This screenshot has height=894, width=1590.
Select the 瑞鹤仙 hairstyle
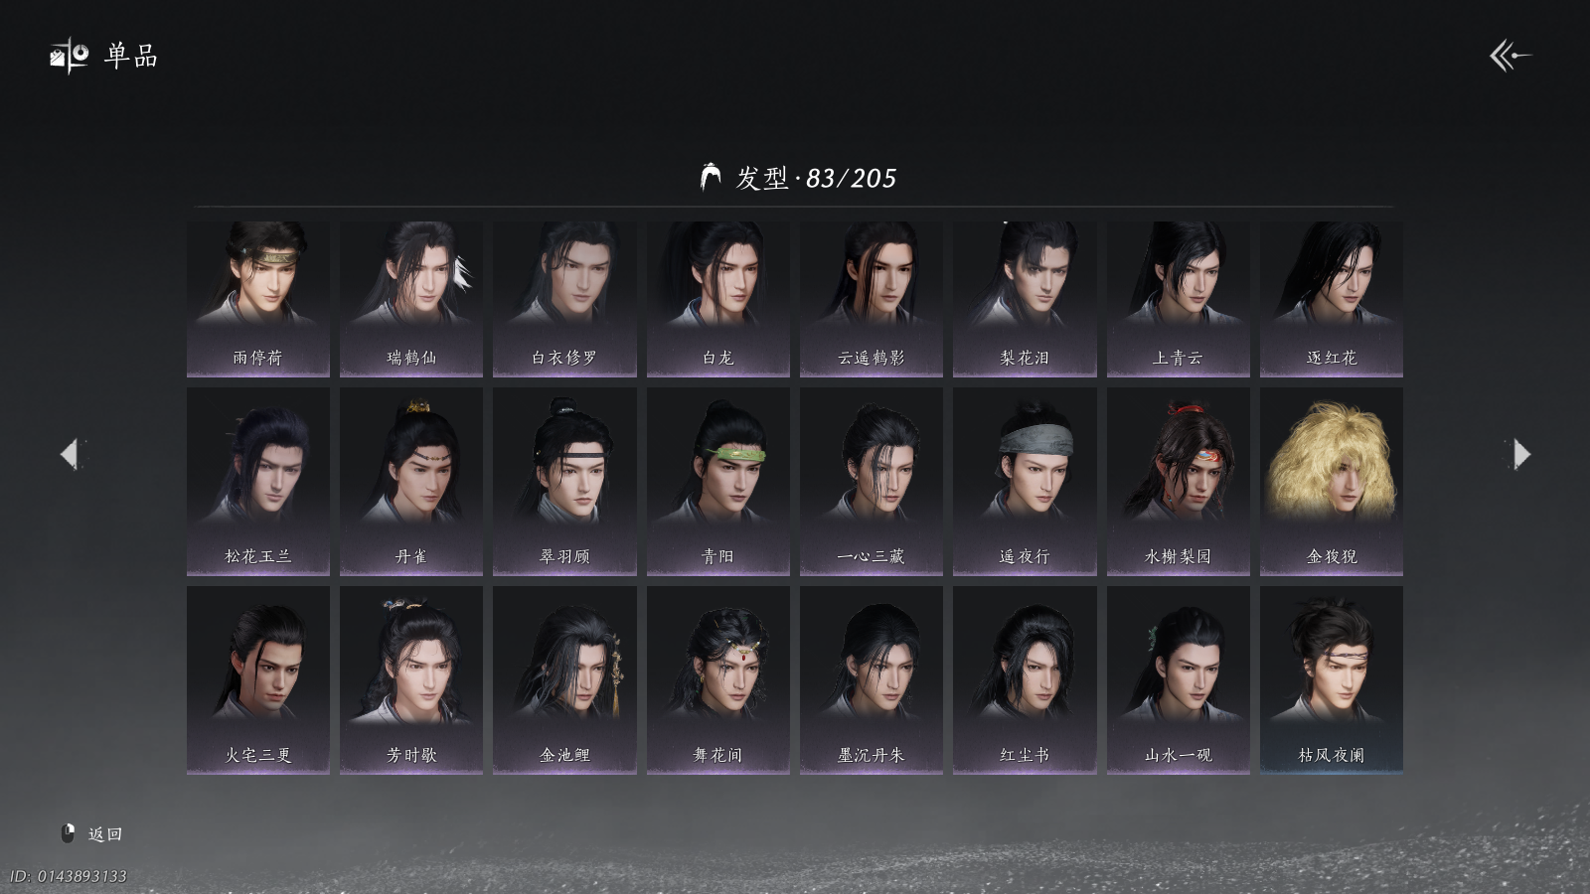(411, 298)
